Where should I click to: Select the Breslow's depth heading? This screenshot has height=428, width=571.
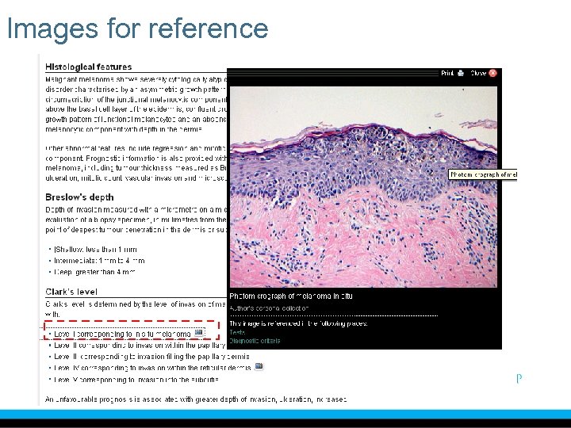coord(79,197)
